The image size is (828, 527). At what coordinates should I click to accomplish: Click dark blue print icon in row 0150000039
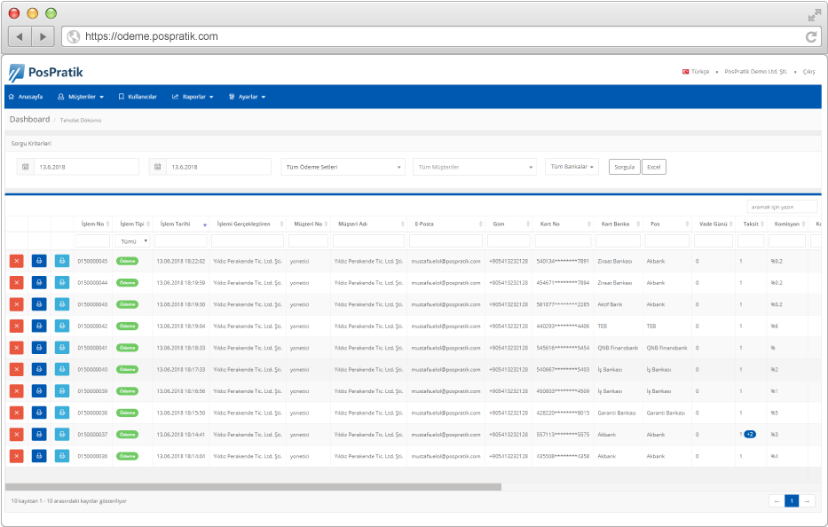tap(39, 390)
